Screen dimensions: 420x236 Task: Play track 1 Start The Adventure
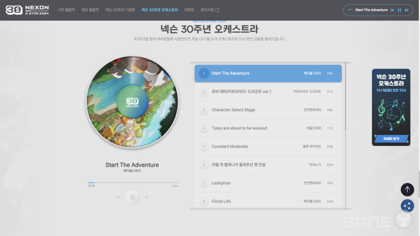point(268,73)
